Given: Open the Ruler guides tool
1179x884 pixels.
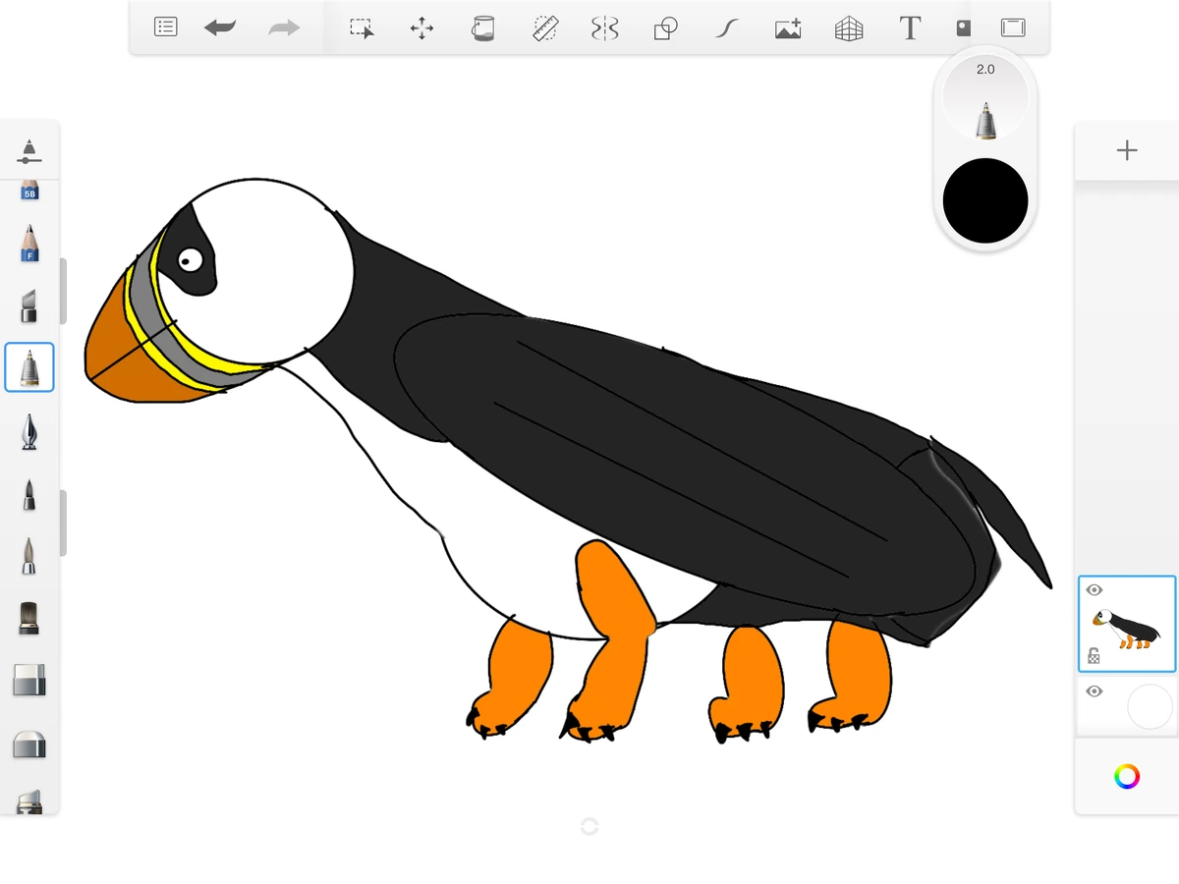Looking at the screenshot, I should click(x=545, y=28).
